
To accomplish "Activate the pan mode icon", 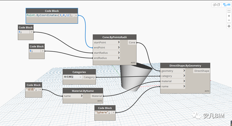I will click(x=229, y=26).
